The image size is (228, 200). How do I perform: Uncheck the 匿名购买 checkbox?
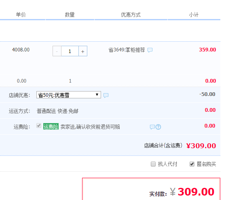coord(192,164)
